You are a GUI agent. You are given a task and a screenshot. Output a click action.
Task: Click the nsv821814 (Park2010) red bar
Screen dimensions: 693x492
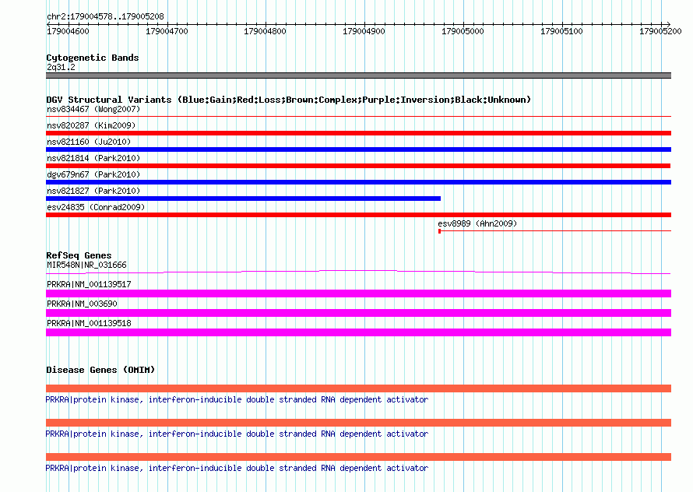[358, 166]
